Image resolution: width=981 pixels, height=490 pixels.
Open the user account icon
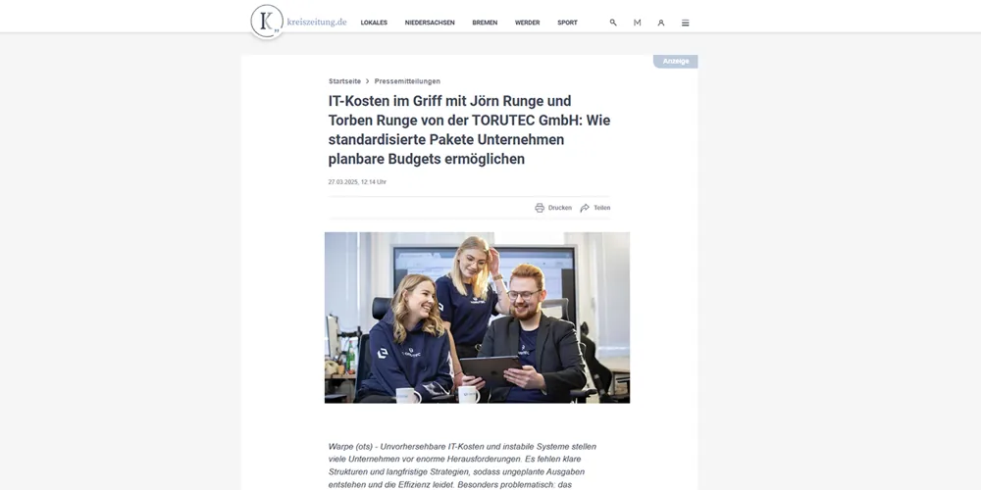(660, 23)
